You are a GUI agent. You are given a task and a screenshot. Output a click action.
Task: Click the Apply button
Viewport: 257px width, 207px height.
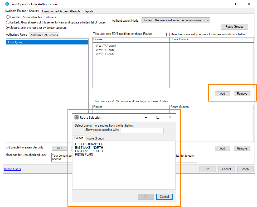click(x=245, y=169)
